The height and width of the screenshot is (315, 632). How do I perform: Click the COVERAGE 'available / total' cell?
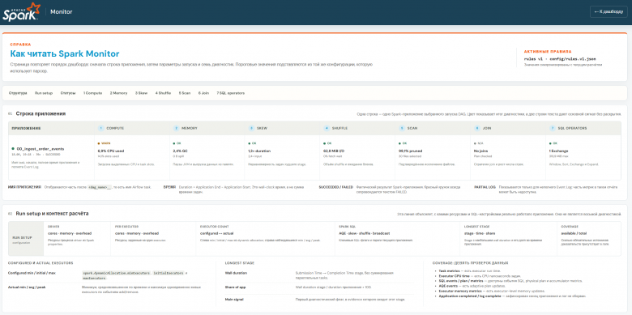(x=589, y=238)
